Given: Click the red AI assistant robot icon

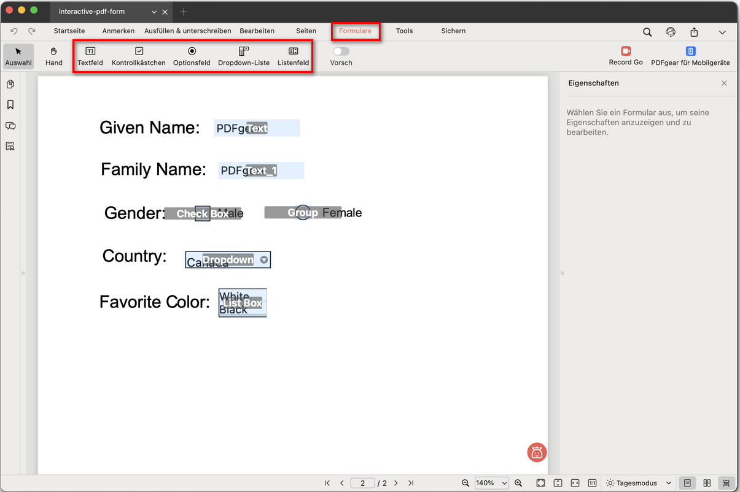Looking at the screenshot, I should point(537,453).
